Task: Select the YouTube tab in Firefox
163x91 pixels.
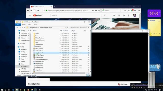Action: pos(41,7)
